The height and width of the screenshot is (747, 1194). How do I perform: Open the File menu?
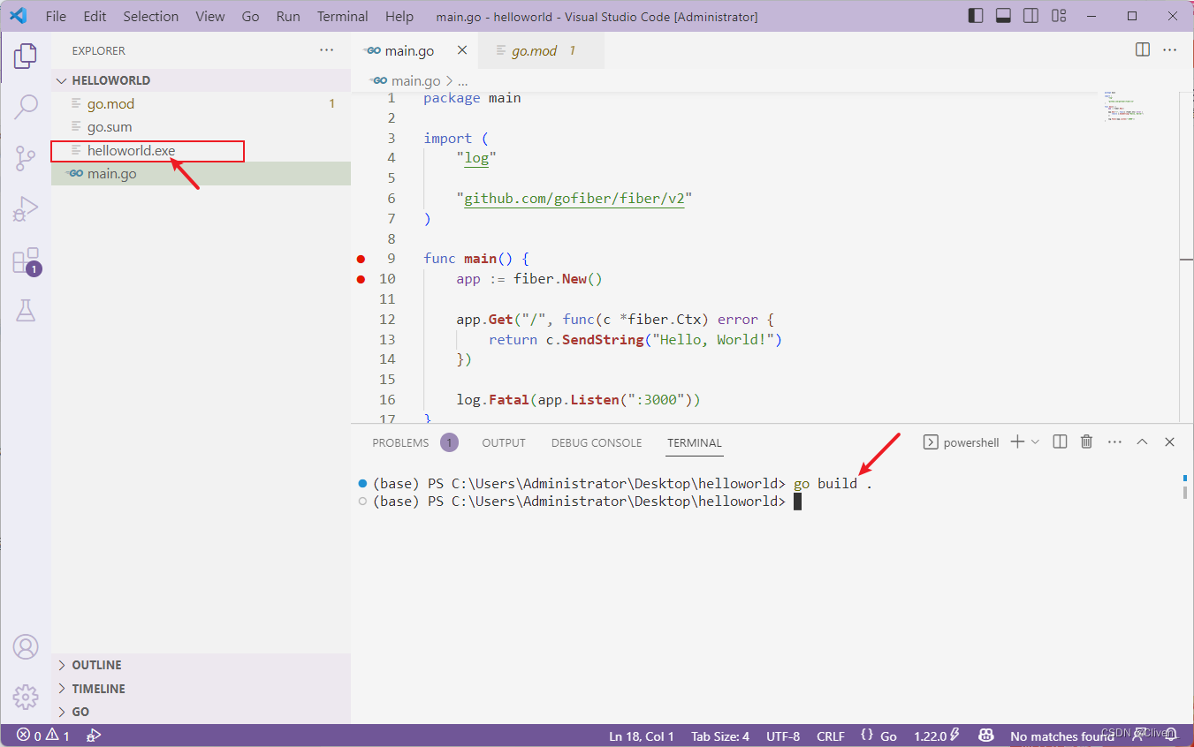56,16
